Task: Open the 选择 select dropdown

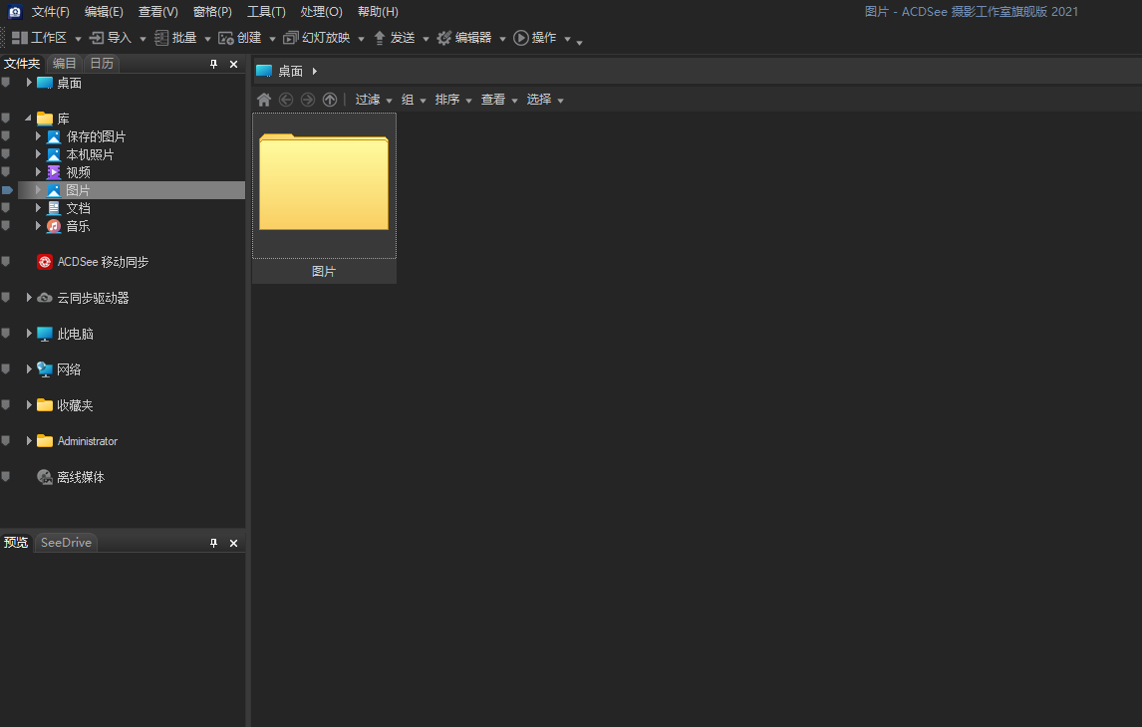Action: pyautogui.click(x=545, y=100)
